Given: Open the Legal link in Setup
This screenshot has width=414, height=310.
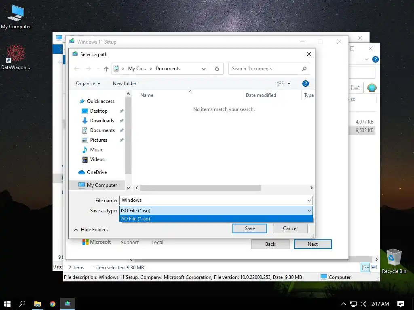Looking at the screenshot, I should coord(157,243).
